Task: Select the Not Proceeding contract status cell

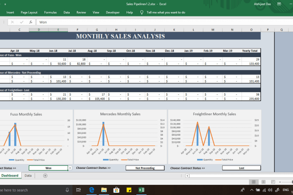Action: tap(145, 168)
